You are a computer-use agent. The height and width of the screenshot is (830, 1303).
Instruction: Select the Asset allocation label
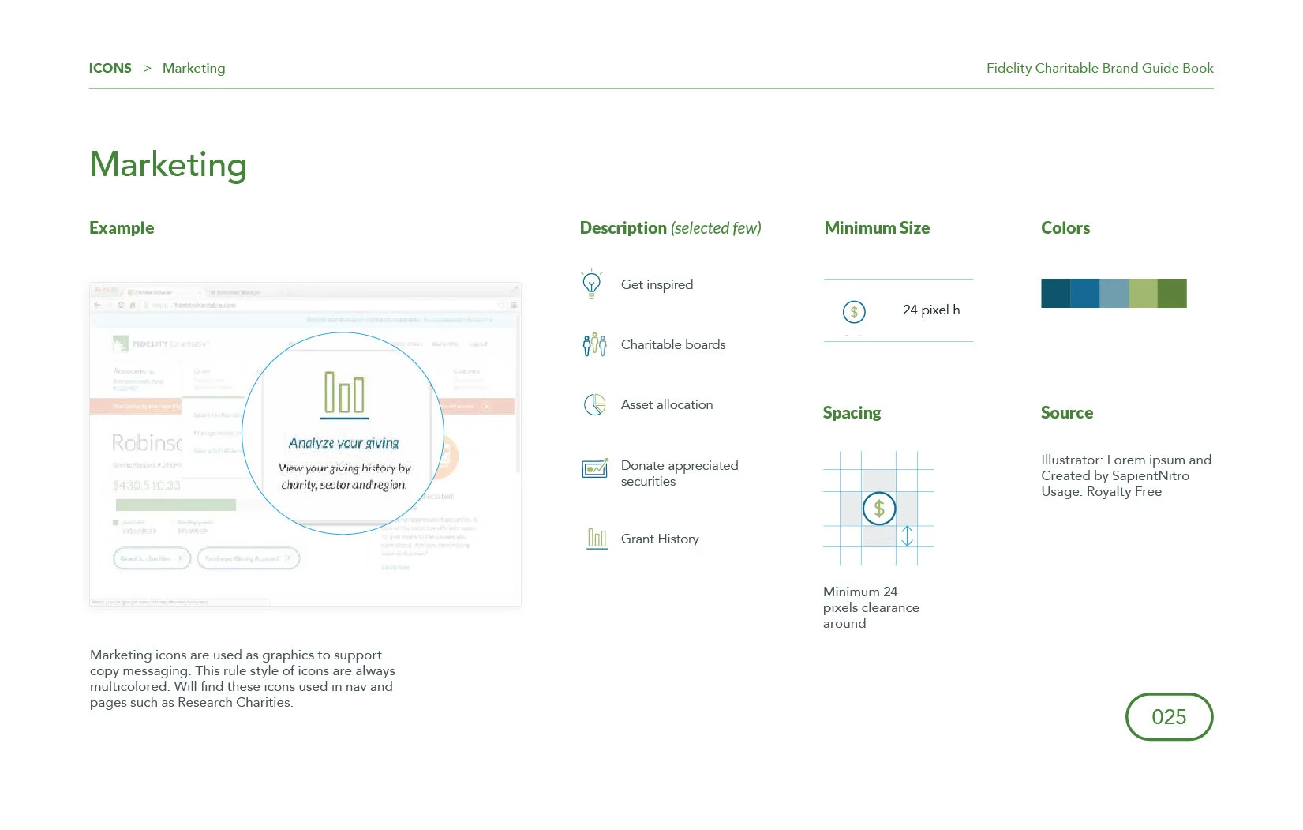[667, 404]
